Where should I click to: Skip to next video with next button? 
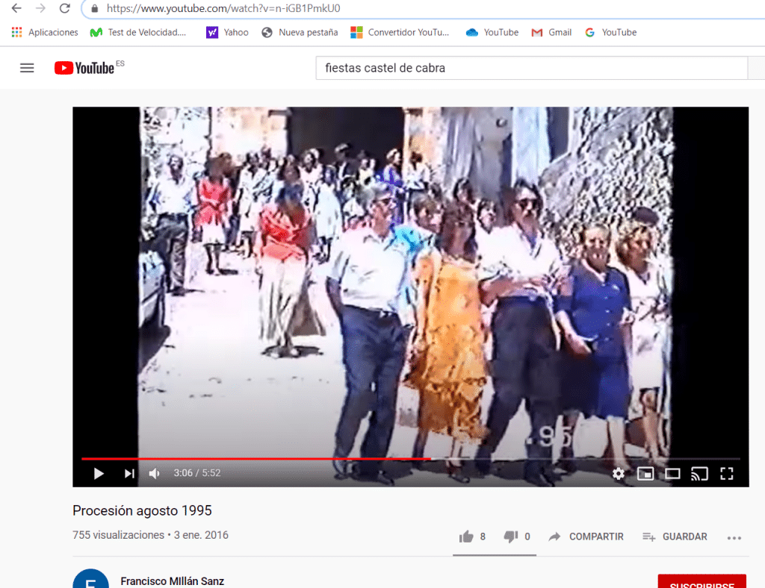coord(129,474)
